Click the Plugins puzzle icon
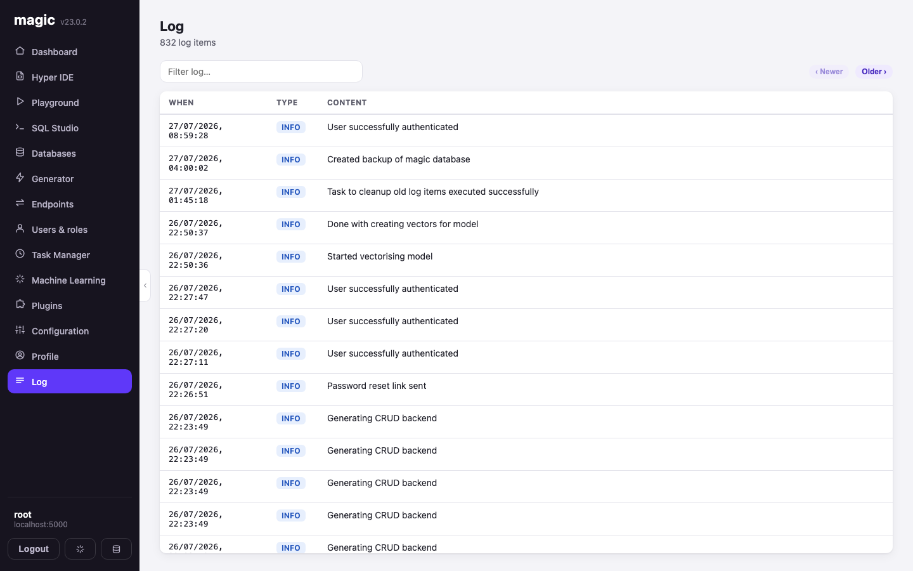913x571 pixels. [x=20, y=305]
